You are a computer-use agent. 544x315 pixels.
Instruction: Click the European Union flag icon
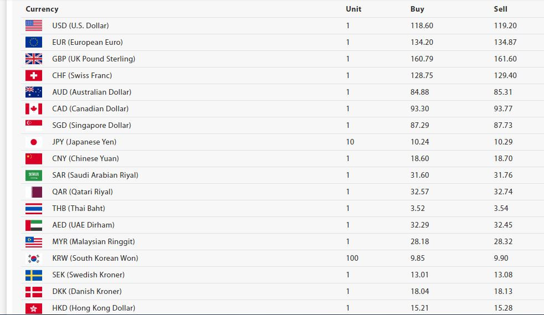[x=34, y=42]
